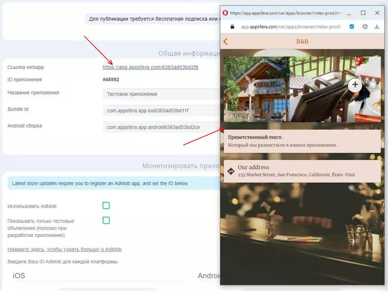Toggle the show test ads only checkbox
This screenshot has width=388, height=291.
pyautogui.click(x=106, y=220)
